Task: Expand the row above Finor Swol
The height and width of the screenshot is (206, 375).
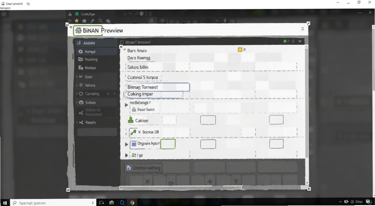Action: 127,105
